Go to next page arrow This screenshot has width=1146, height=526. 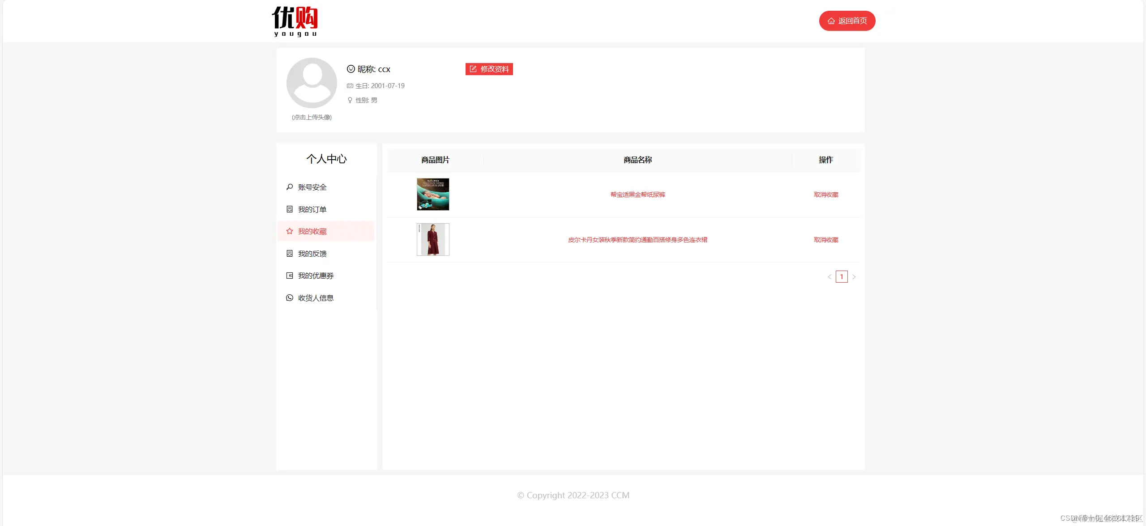tap(854, 277)
